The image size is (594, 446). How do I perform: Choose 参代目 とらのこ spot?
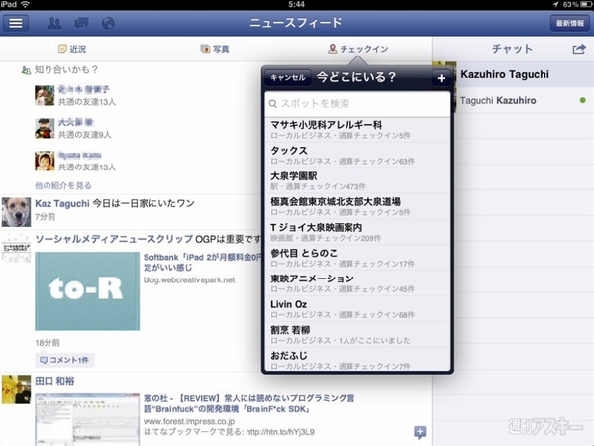(357, 258)
